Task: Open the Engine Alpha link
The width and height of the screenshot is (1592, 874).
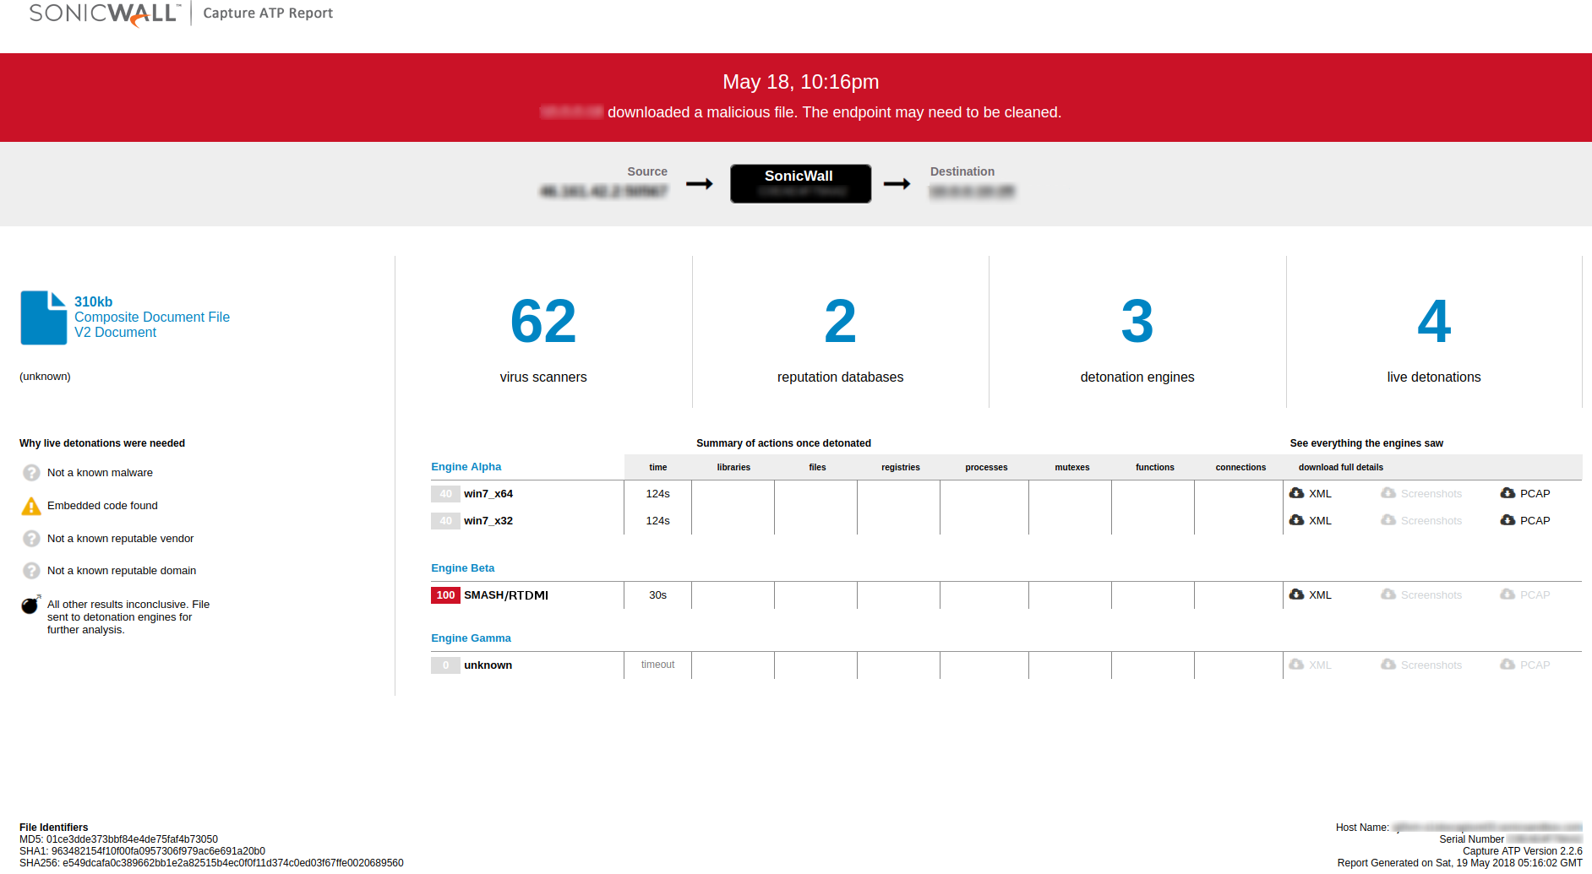Action: coord(466,467)
